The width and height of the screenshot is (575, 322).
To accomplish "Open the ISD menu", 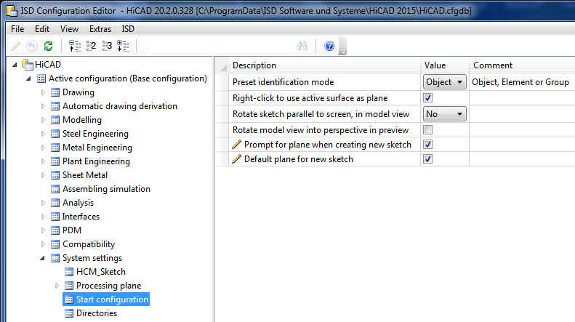I will (x=128, y=29).
